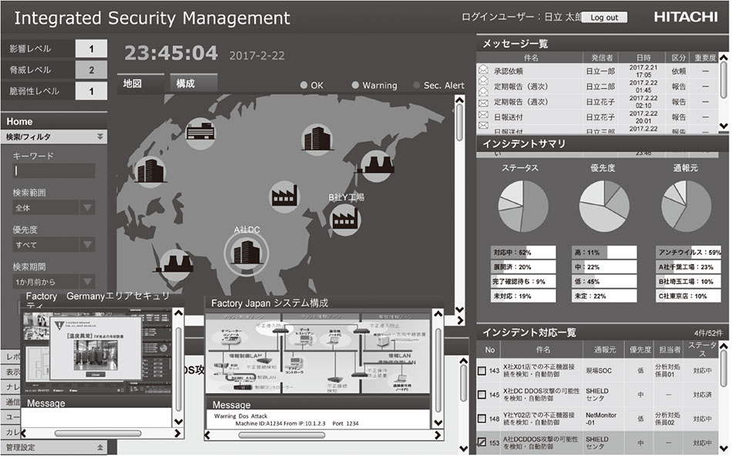Image resolution: width=732 pixels, height=458 pixels.
Task: Click the envelope icon for 日報送付
Action: click(x=484, y=116)
